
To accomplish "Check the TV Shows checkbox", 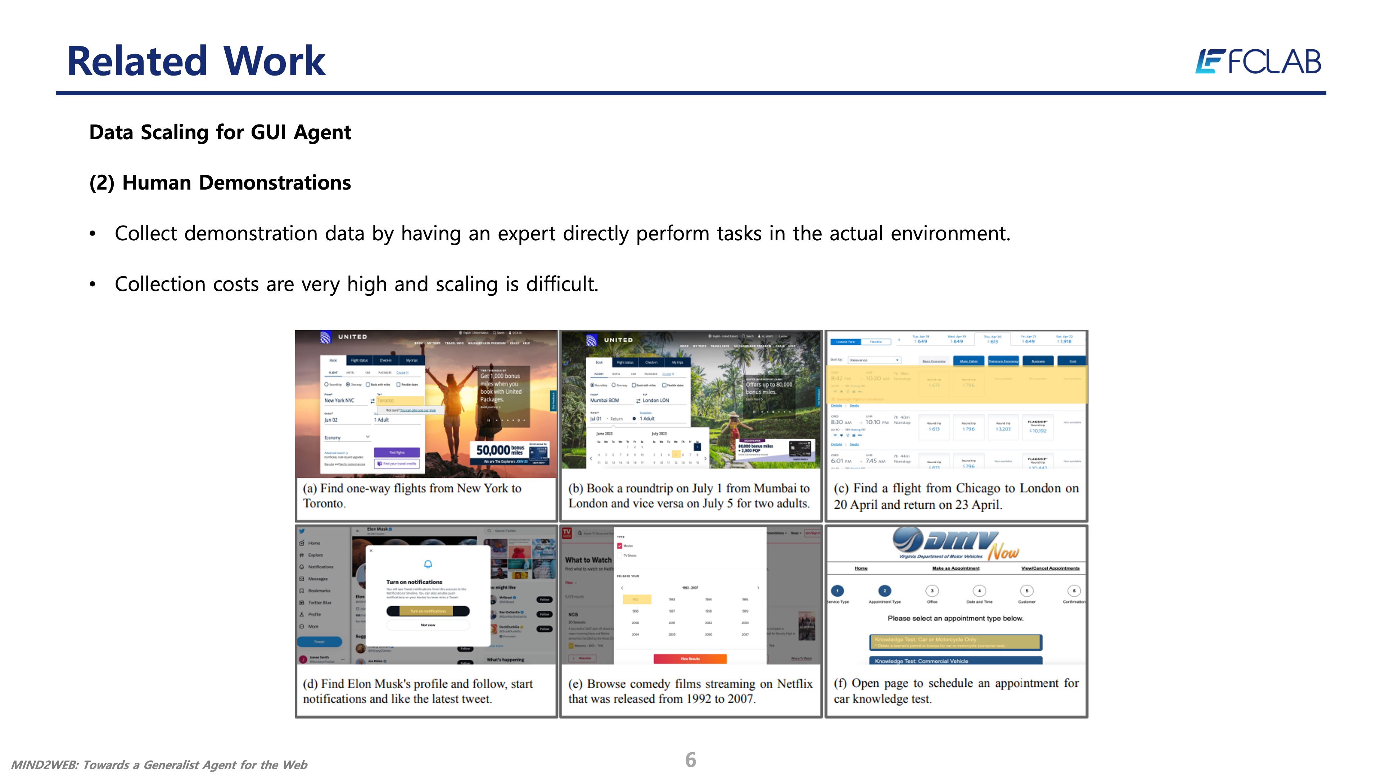I will [x=620, y=555].
